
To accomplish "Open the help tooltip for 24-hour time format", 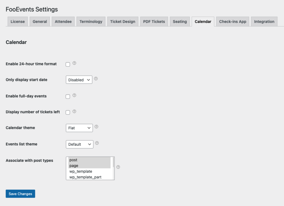I will [x=74, y=63].
